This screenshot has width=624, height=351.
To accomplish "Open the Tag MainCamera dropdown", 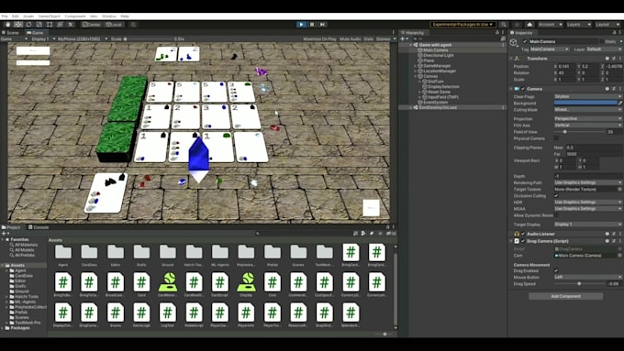I will point(550,49).
